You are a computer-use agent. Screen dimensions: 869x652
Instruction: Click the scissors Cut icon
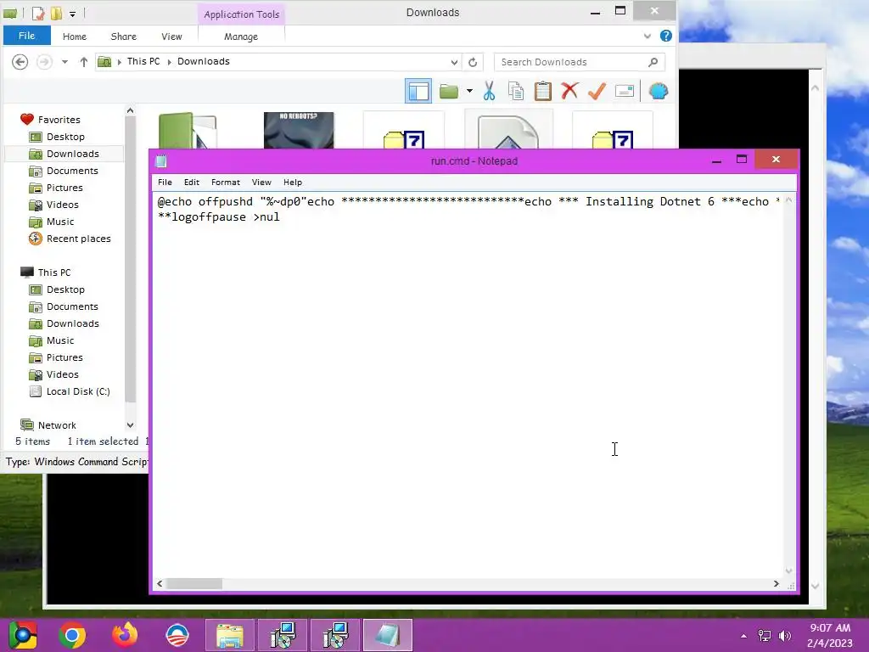tap(489, 91)
